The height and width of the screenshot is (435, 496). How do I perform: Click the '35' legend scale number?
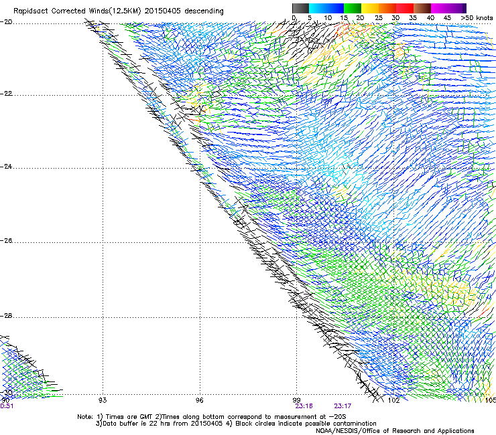(413, 18)
